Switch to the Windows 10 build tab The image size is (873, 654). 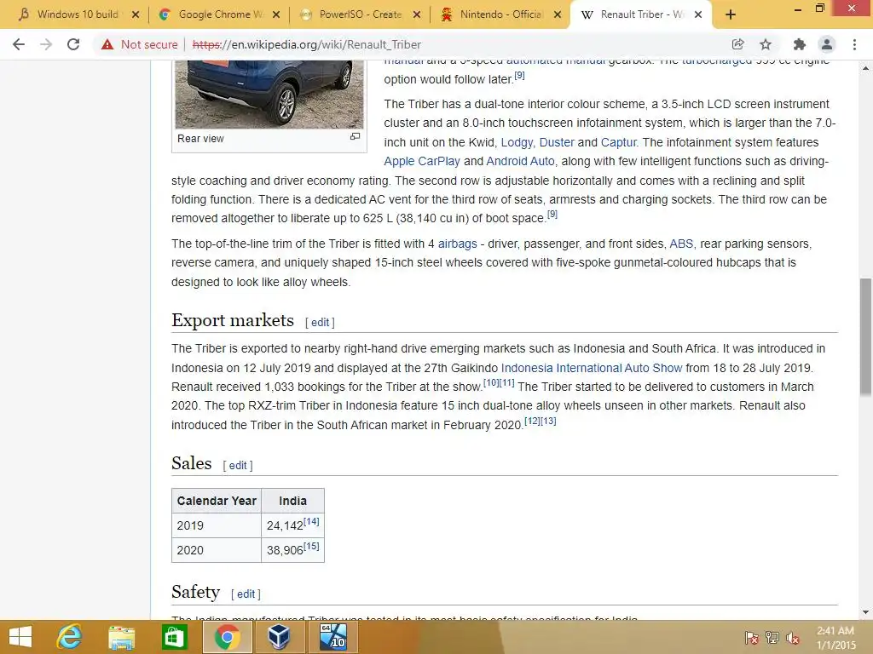77,15
